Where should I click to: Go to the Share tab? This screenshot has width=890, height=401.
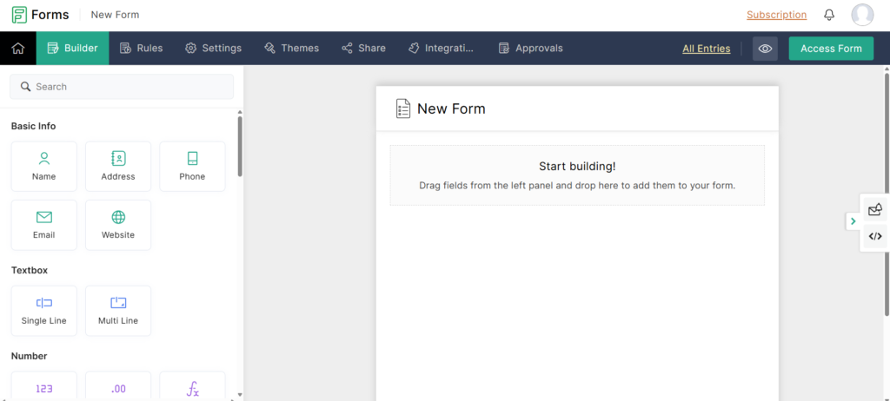(x=364, y=49)
